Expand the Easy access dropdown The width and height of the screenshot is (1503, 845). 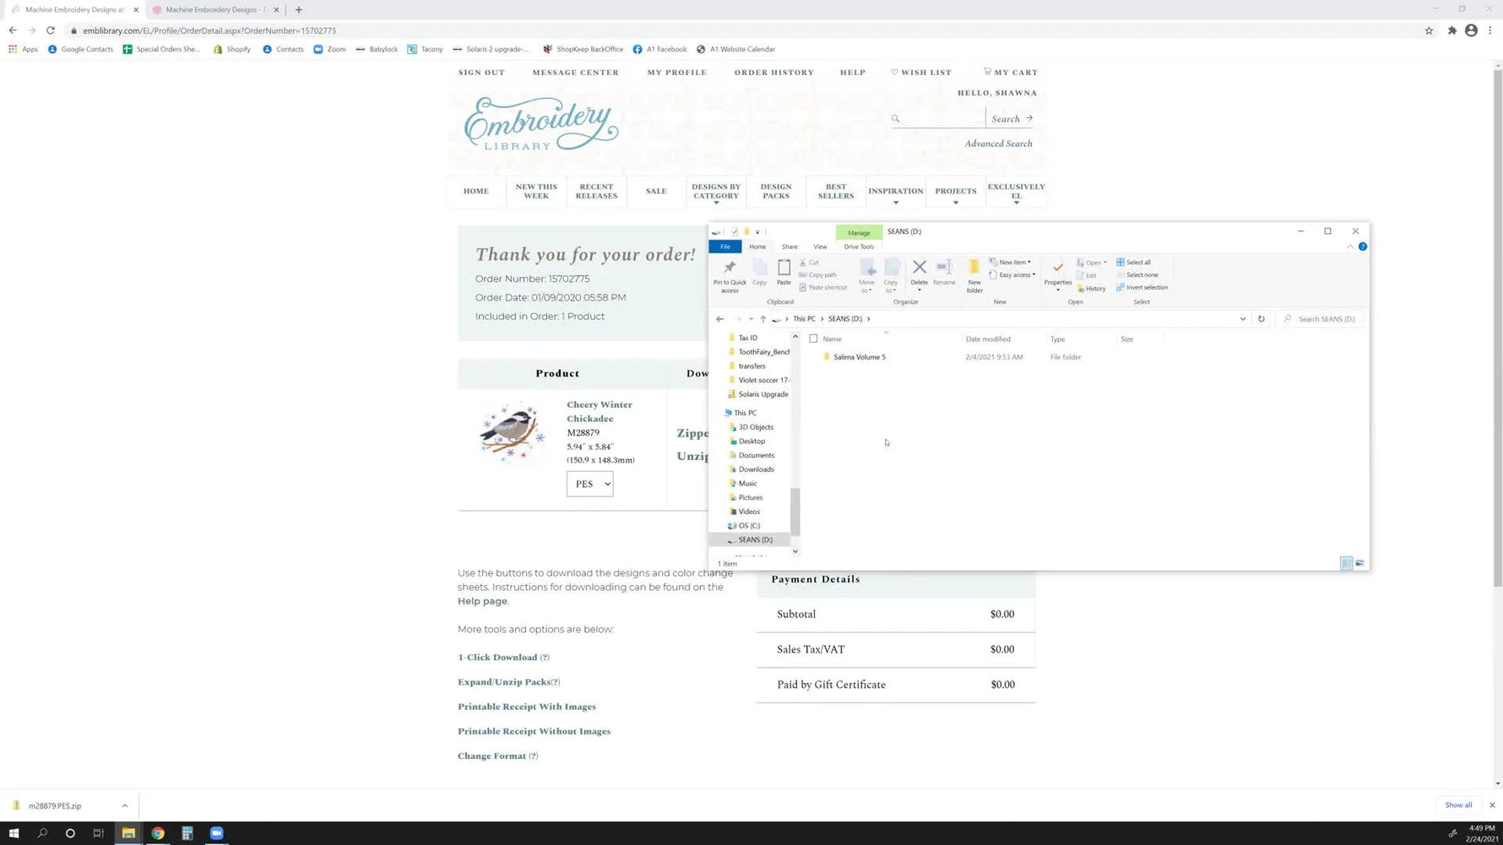tap(1012, 275)
